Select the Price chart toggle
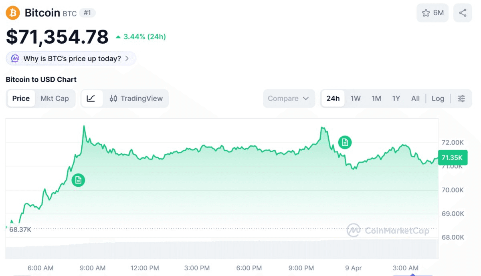481x276 pixels. (x=21, y=99)
